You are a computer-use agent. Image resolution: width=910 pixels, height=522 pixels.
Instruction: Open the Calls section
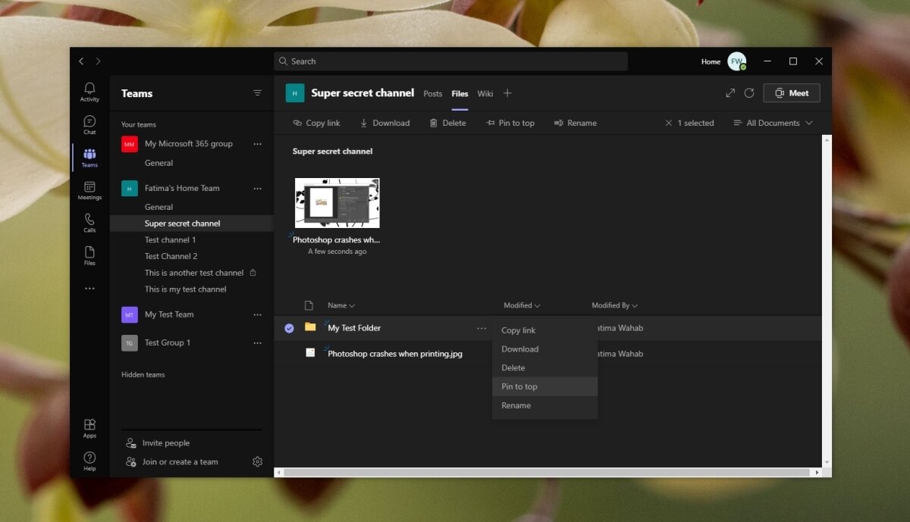point(89,223)
